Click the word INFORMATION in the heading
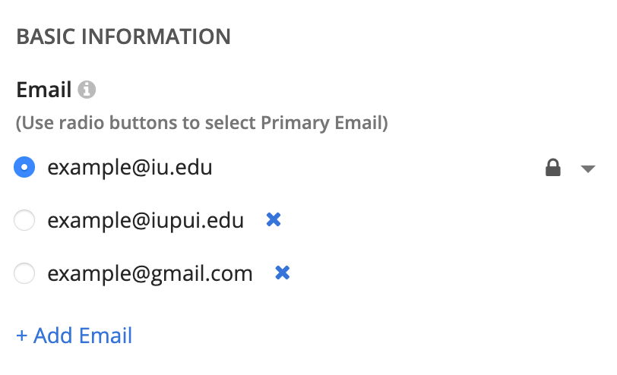 156,36
